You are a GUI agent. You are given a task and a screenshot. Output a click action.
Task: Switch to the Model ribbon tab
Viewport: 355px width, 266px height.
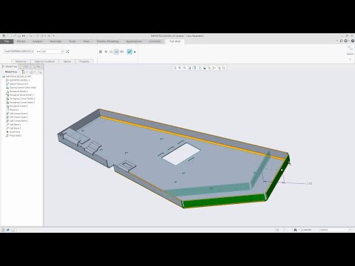[x=21, y=41]
